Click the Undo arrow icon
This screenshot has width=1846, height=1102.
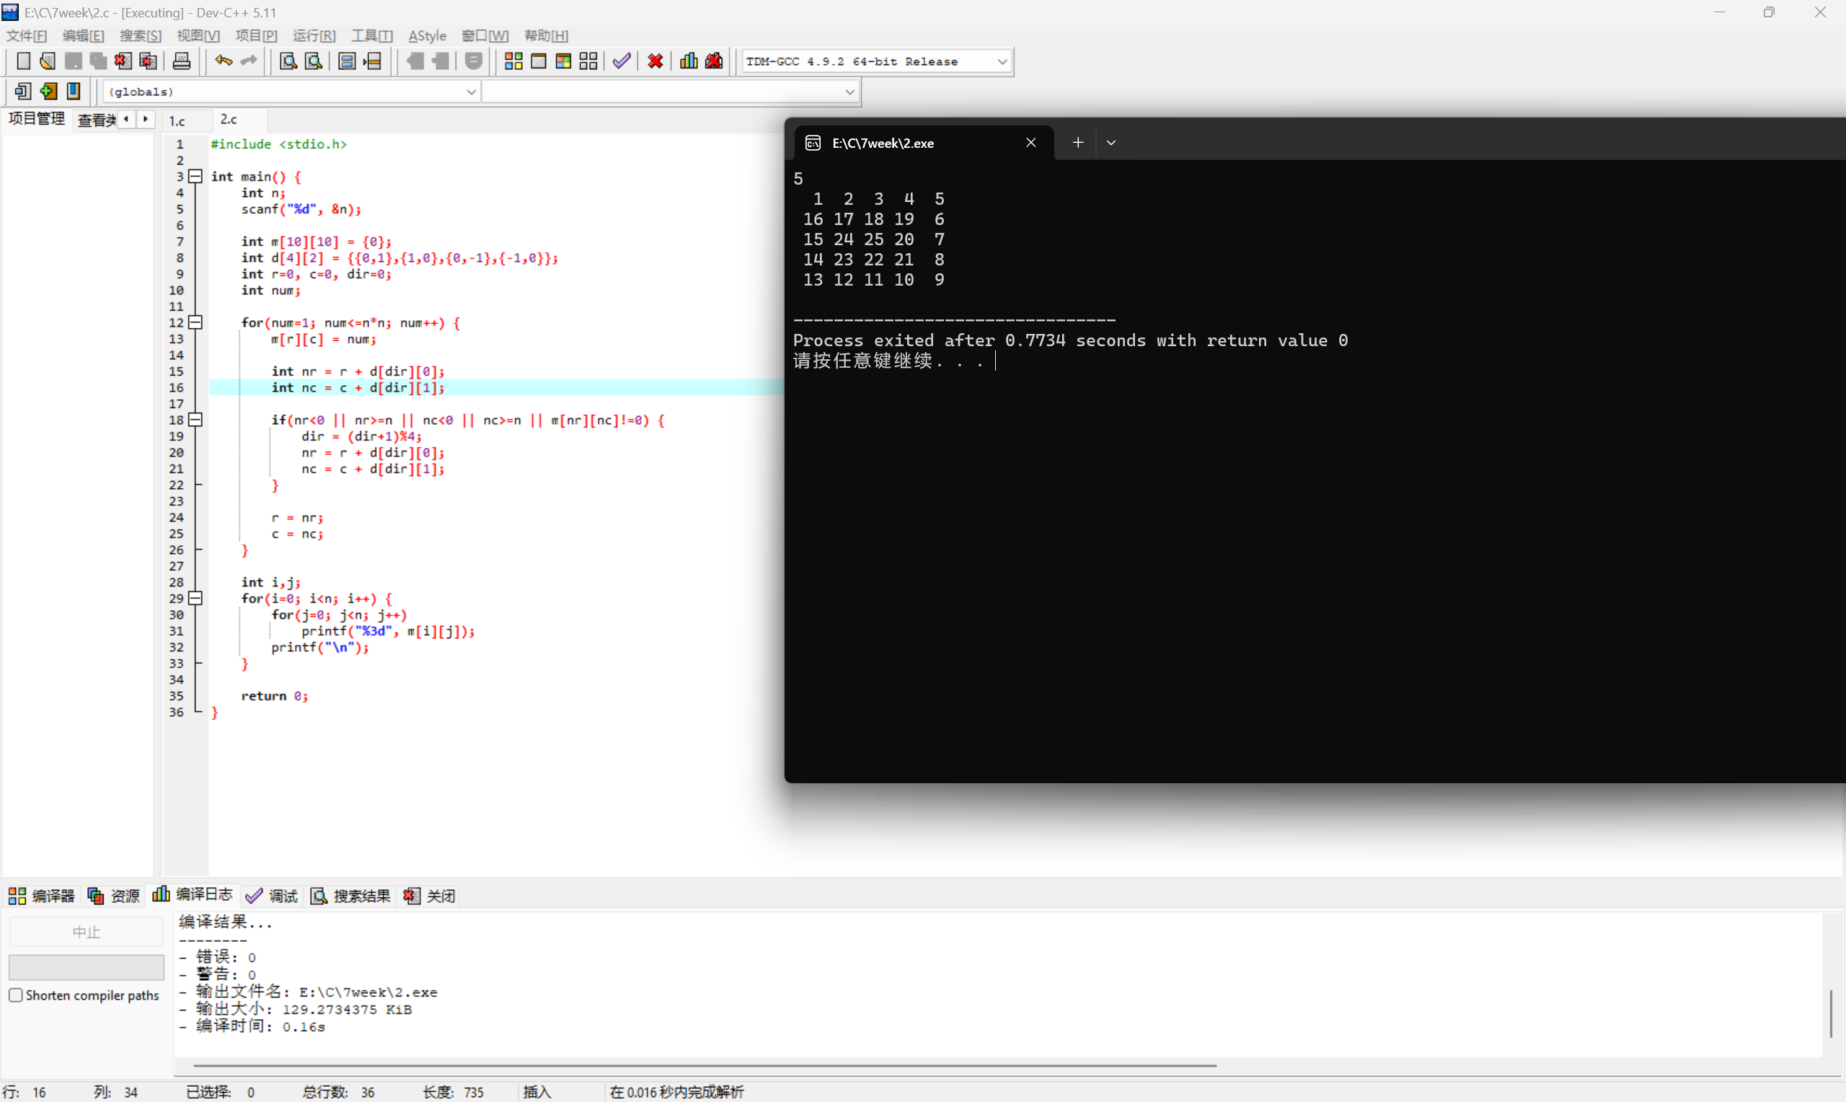(x=224, y=61)
